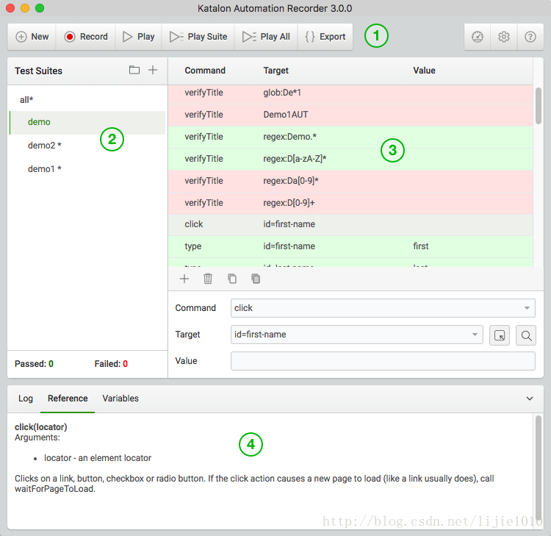
Task: Select the verifyTitle regex:D[0-9]+ row
Action: tap(350, 203)
